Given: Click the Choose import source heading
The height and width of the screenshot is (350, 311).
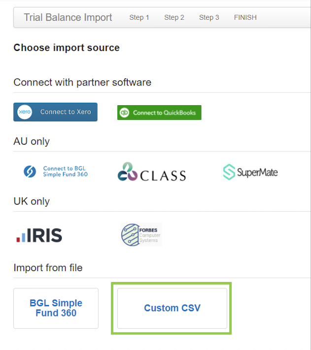Looking at the screenshot, I should tap(67, 47).
